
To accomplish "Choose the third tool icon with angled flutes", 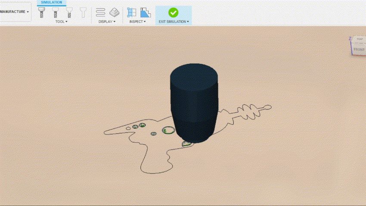I will coord(69,12).
